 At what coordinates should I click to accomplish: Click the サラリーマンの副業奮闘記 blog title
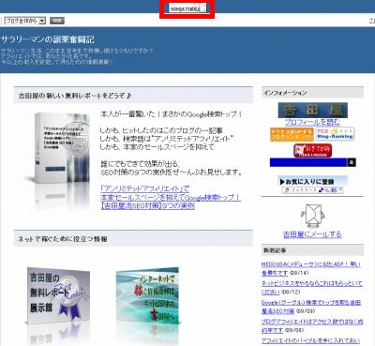tap(48, 39)
